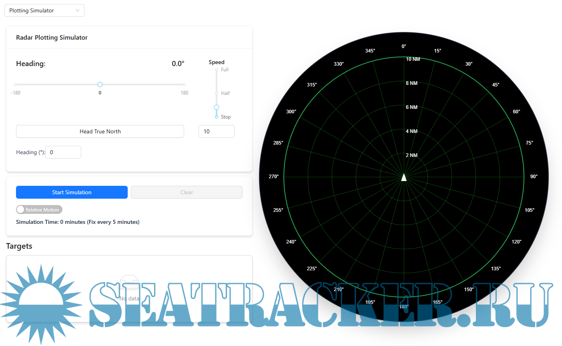Click the Start Simulation button
Image resolution: width=562 pixels, height=346 pixels.
pos(72,192)
